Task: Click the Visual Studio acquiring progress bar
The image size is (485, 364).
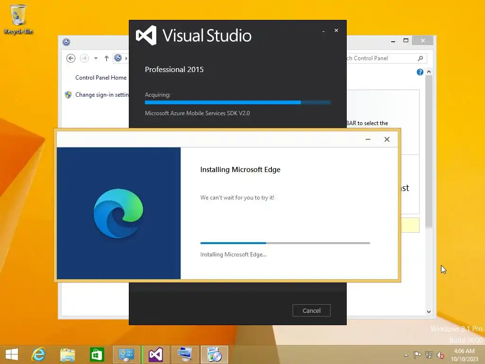Action: 238,102
